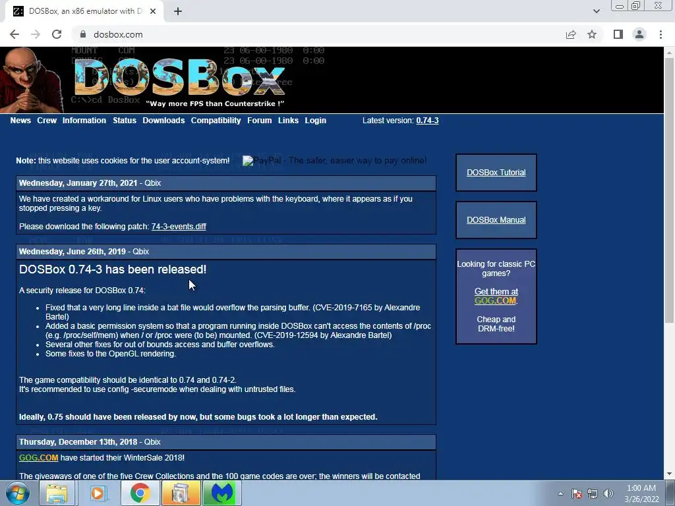
Task: Click the Action Center flag icon
Action: [577, 493]
